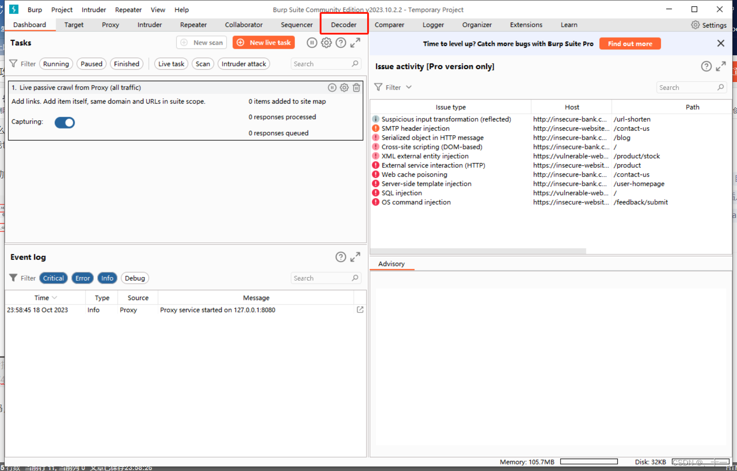Open the Event log help icon

pos(341,257)
